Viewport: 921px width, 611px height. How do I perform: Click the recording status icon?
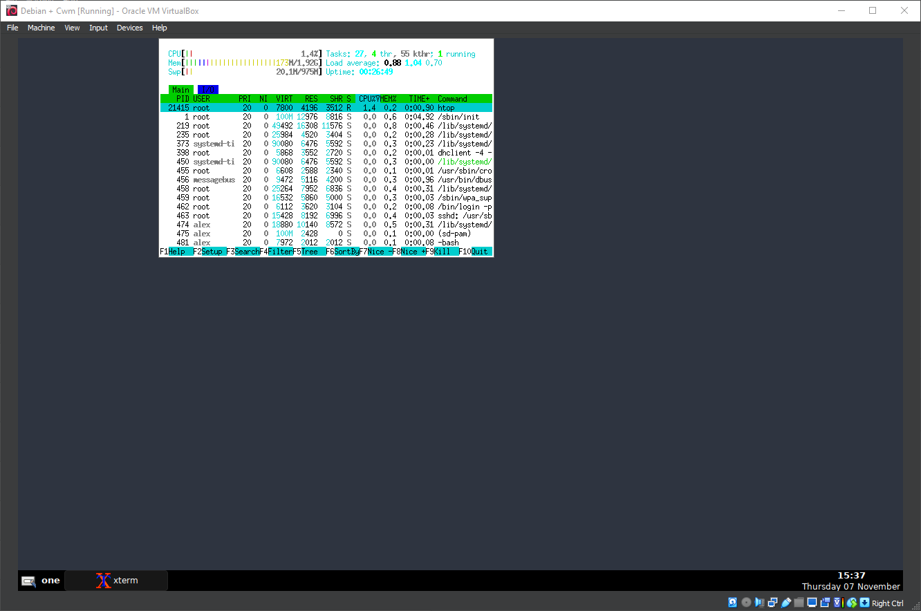tap(826, 603)
